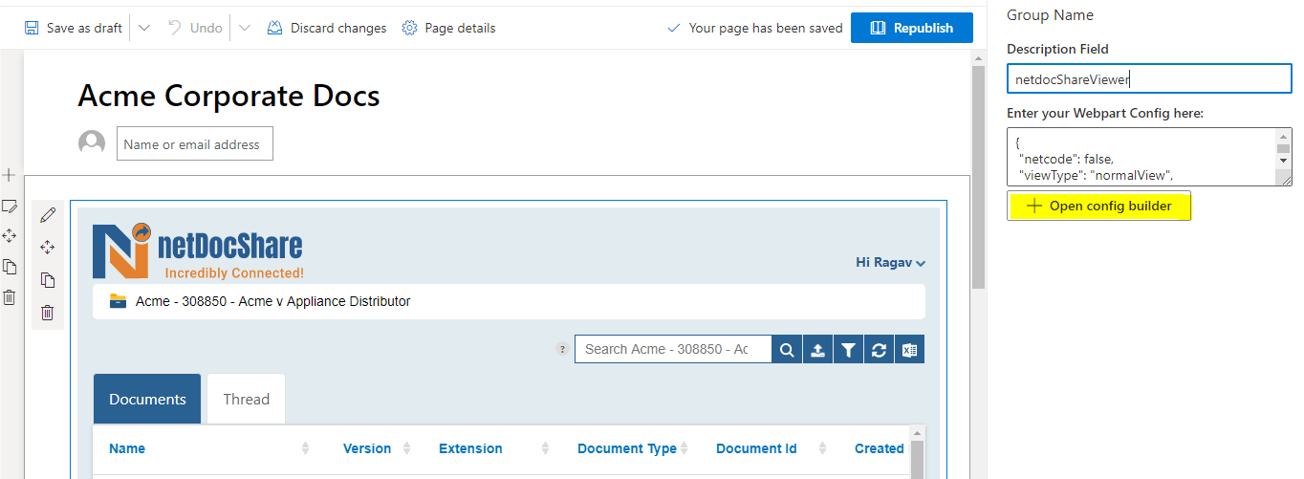Image resolution: width=1304 pixels, height=479 pixels.
Task: Switch to the Thread tab
Action: pos(247,399)
